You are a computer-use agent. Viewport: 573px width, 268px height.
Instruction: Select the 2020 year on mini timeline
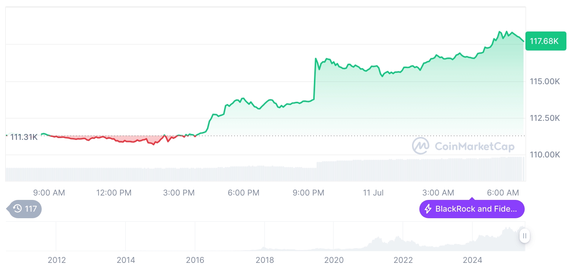pos(334,260)
